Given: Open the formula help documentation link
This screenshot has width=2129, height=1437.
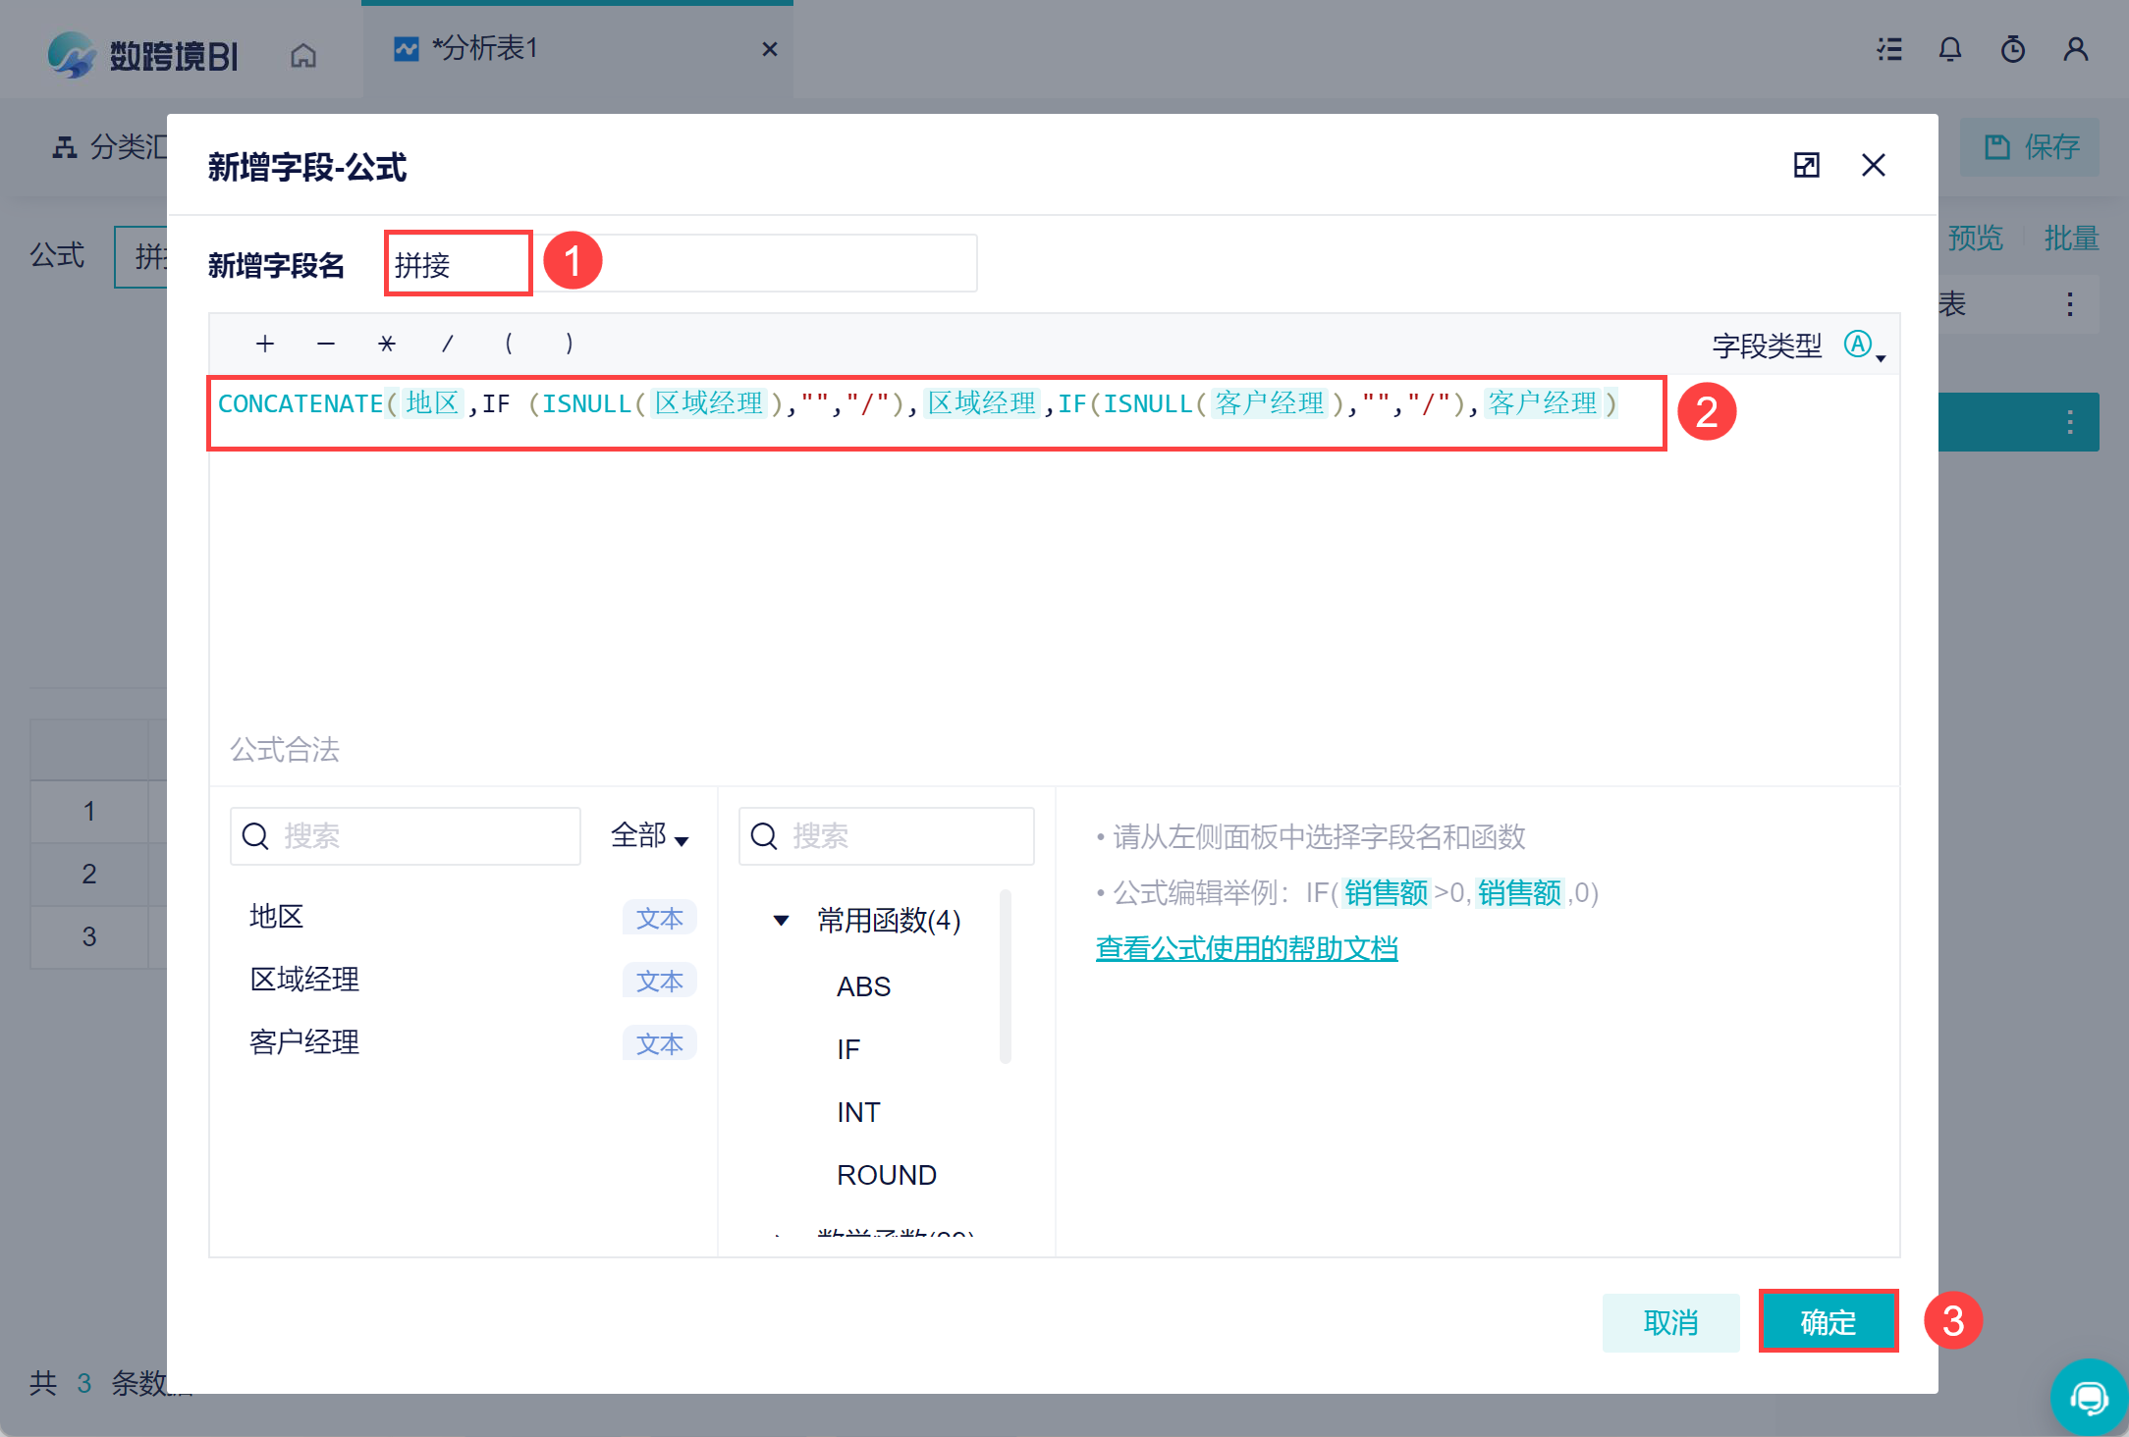Looking at the screenshot, I should tap(1246, 948).
